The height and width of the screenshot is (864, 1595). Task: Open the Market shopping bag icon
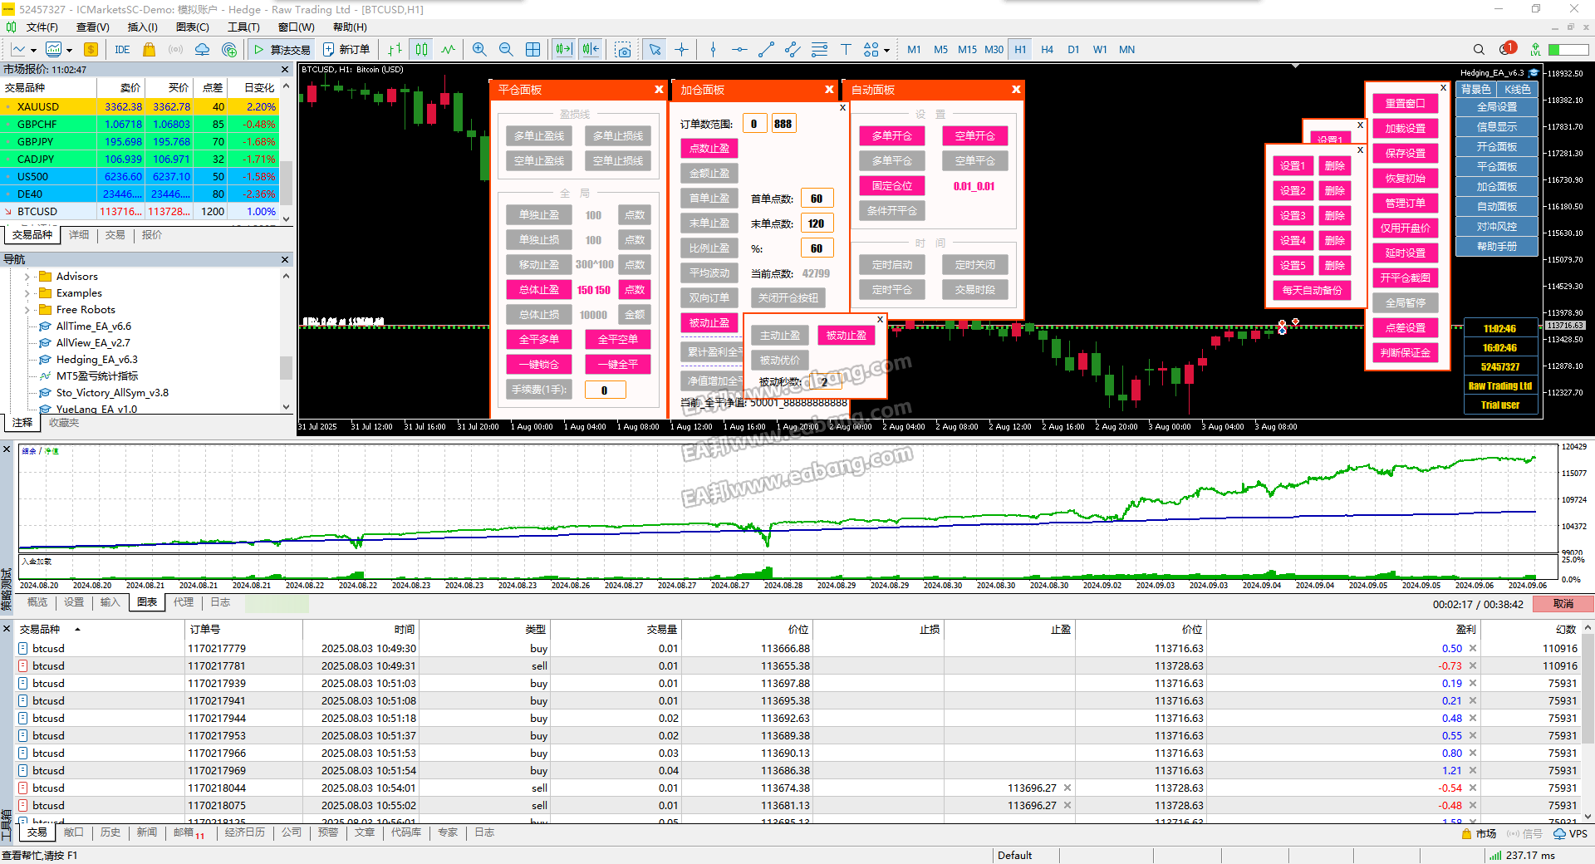(149, 50)
